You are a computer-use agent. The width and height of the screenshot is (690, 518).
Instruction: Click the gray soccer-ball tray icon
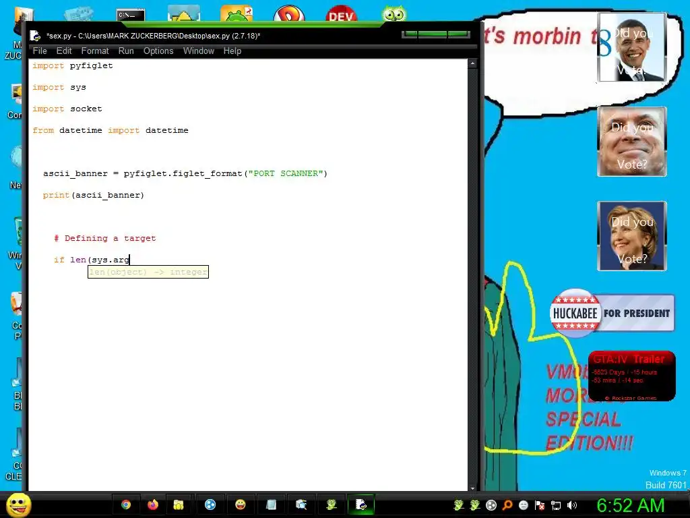click(491, 505)
